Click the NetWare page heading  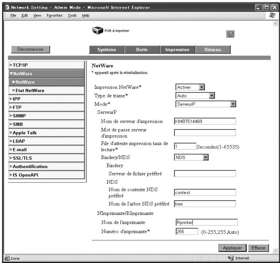(x=102, y=66)
